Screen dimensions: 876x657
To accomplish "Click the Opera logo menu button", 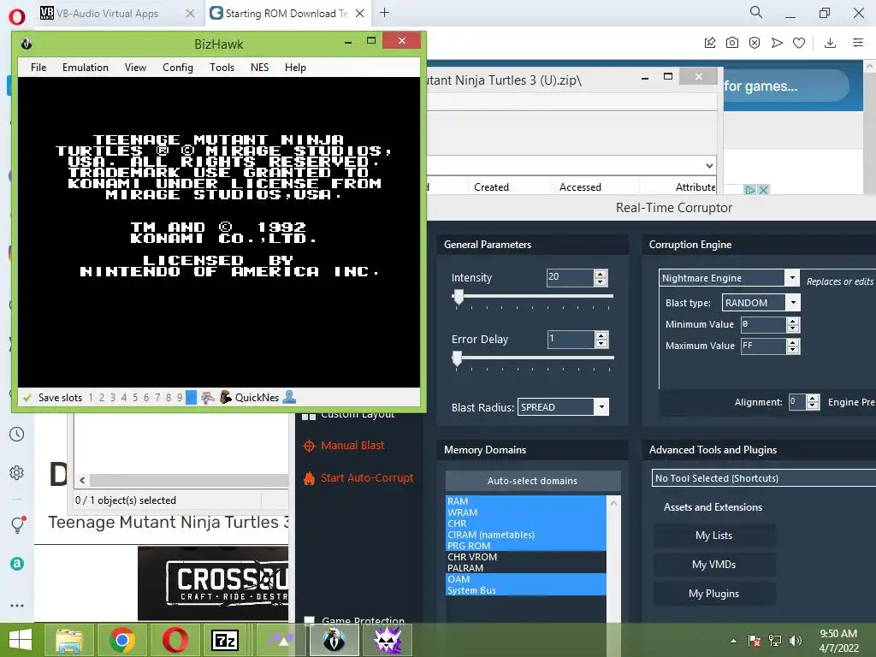I will 17,16.
